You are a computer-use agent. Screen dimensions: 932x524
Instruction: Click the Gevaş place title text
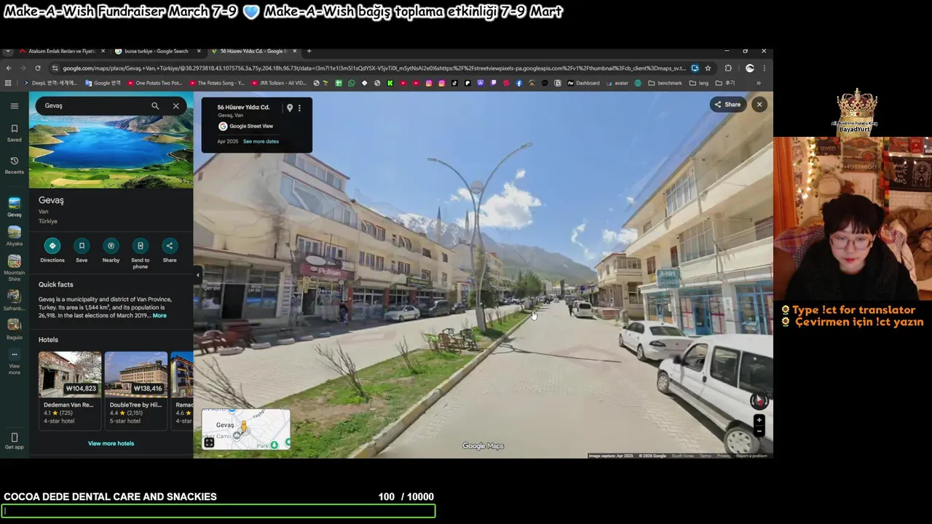click(51, 200)
